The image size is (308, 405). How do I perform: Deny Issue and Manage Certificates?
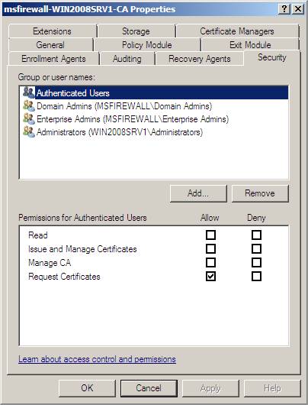256,249
